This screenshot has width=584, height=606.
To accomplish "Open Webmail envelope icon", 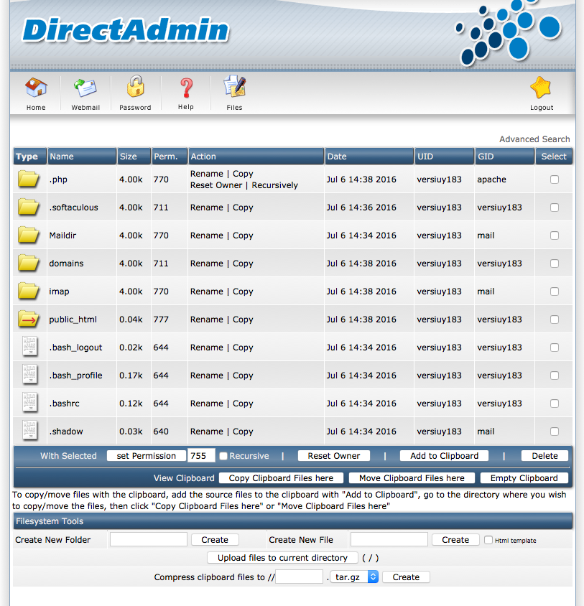I will (85, 88).
